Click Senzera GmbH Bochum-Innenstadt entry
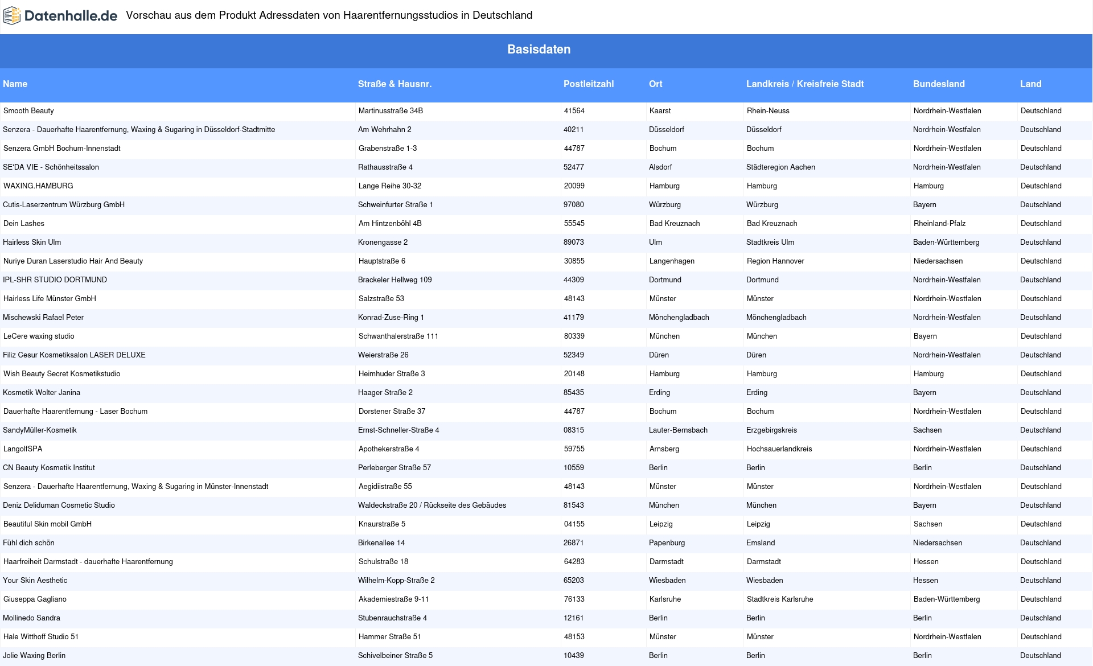 tap(62, 149)
